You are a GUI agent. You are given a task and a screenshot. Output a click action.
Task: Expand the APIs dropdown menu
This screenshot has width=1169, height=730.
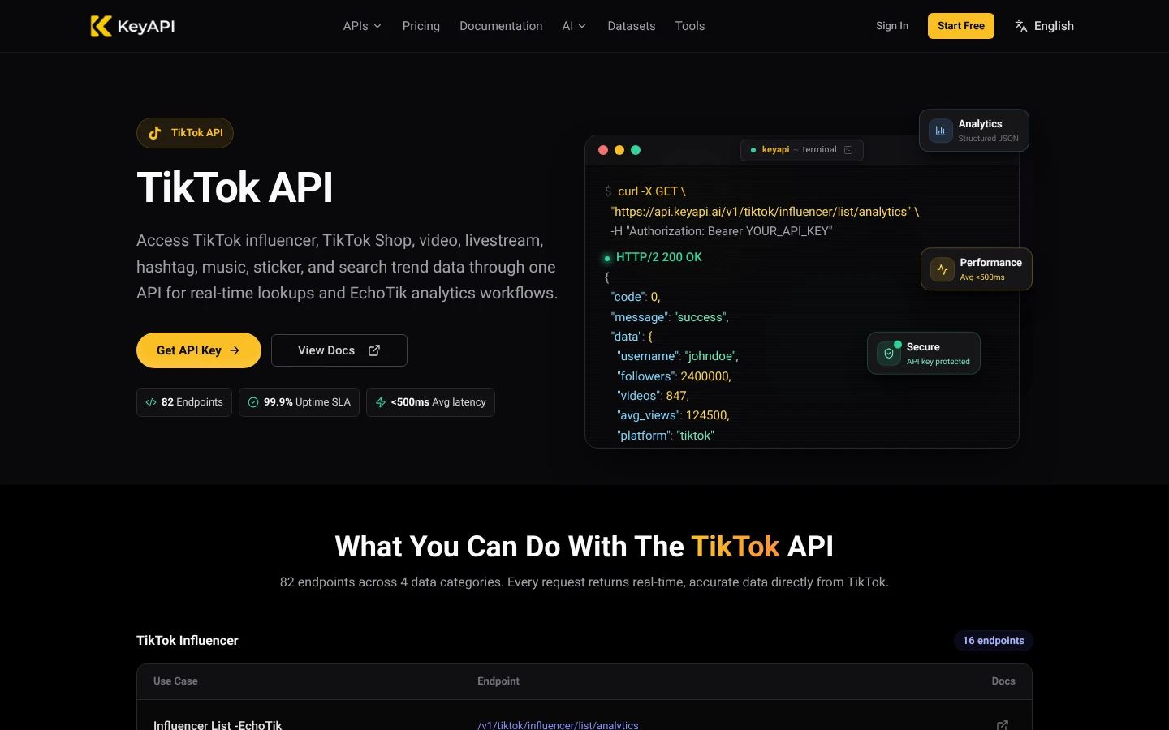tap(362, 26)
